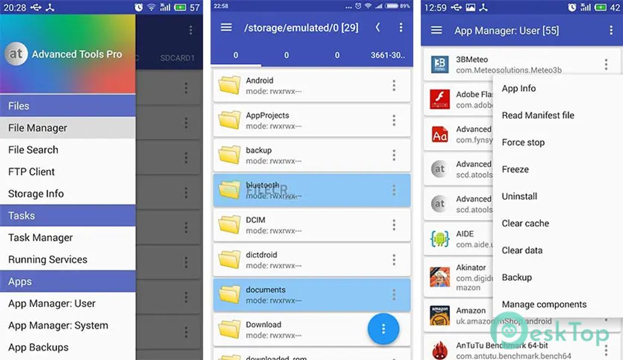Image resolution: width=623 pixels, height=360 pixels.
Task: Open options menu for 3BMeteo app
Action: 606,65
